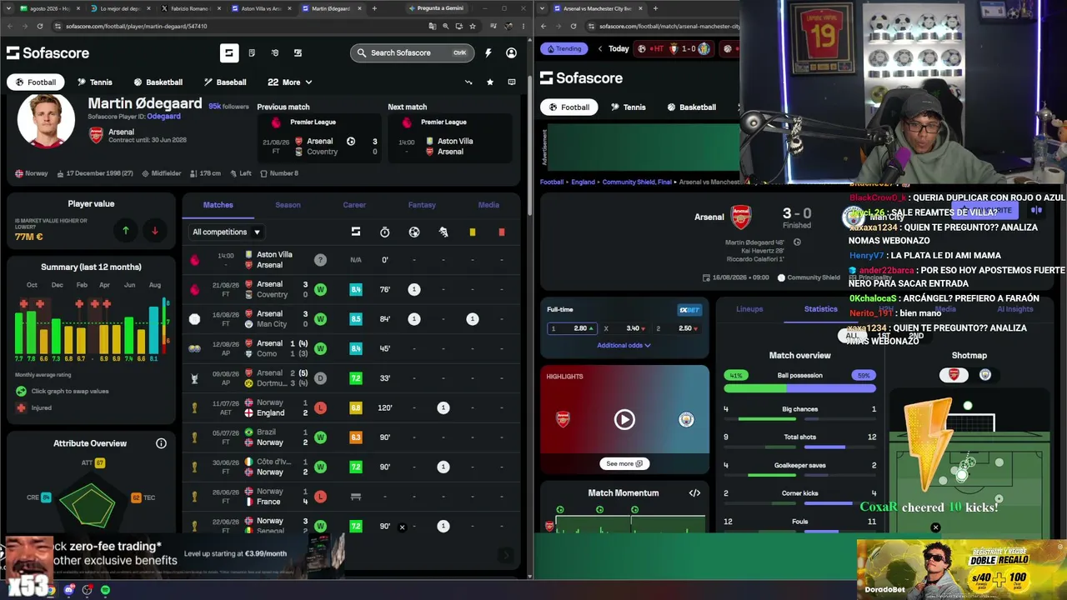Screen dimensions: 1067x600
Task: Show Manchester City shots in the Shotmap toggle
Action: pos(984,375)
